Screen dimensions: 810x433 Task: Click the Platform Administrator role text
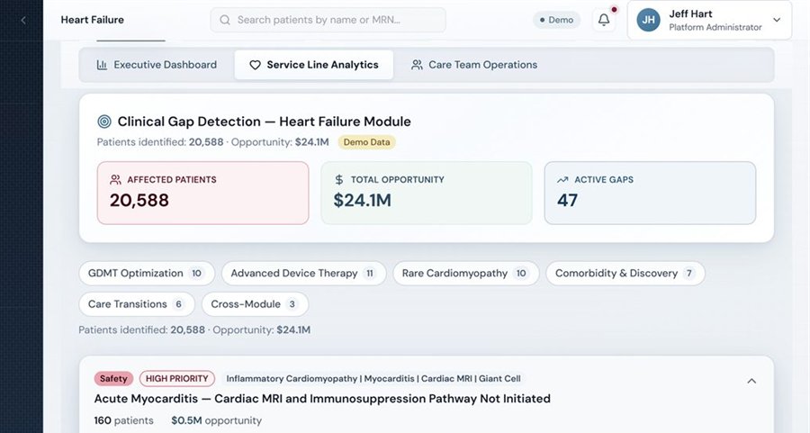tap(715, 27)
